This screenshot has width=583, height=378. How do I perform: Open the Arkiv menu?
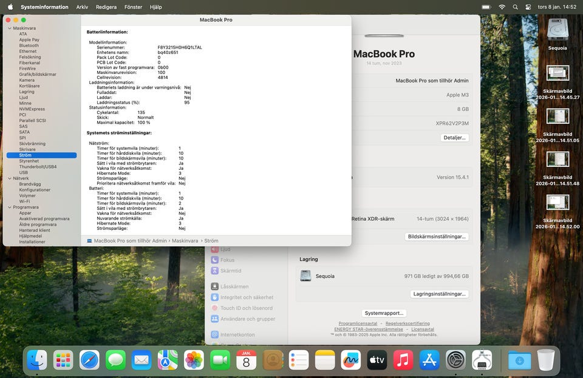tap(82, 7)
